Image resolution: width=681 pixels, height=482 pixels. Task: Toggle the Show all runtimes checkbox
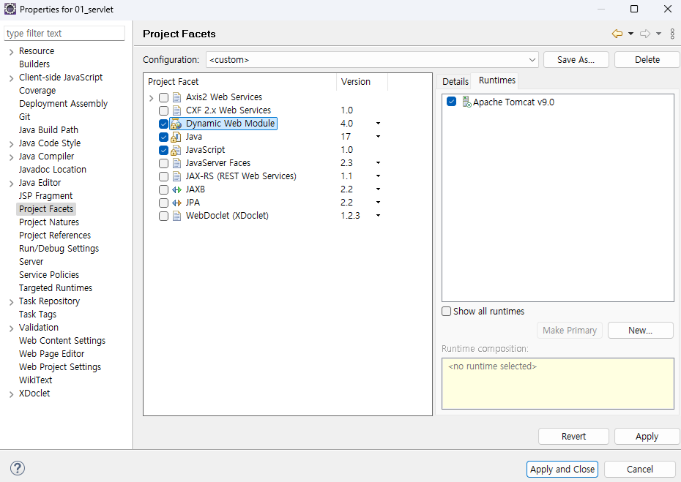tap(446, 312)
